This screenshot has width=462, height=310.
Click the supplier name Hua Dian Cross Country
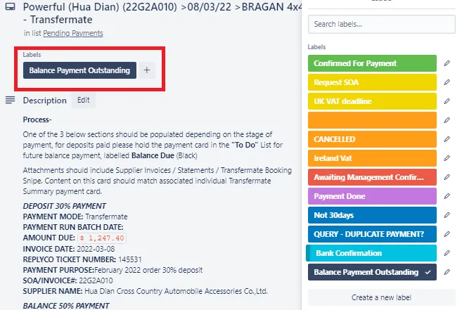[x=177, y=291]
